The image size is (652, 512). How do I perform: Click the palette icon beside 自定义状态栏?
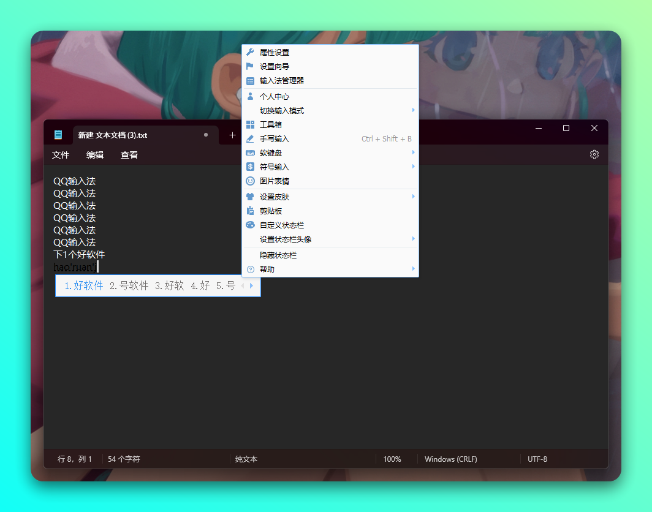coord(250,225)
